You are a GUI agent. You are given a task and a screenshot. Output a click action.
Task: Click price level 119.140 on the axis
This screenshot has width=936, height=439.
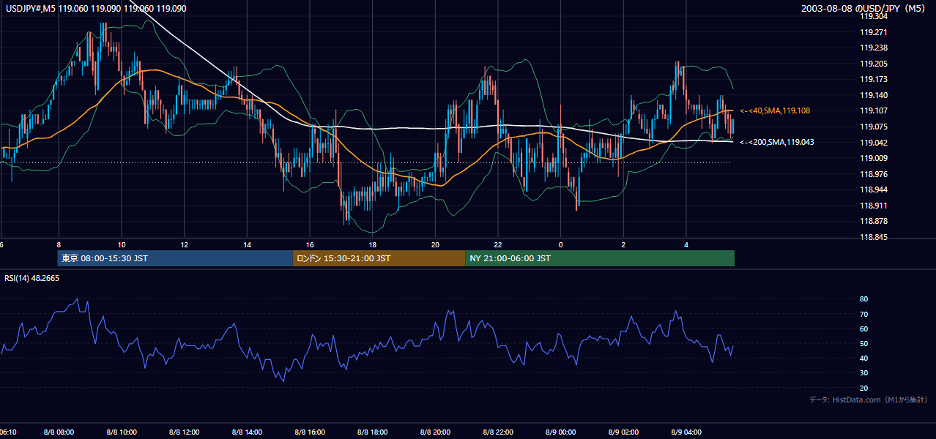(873, 95)
